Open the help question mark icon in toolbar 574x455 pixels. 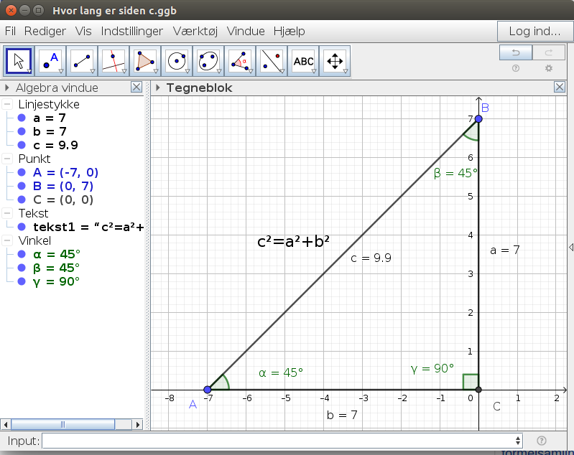516,68
